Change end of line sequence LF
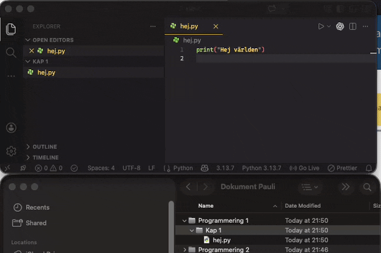 (151, 168)
